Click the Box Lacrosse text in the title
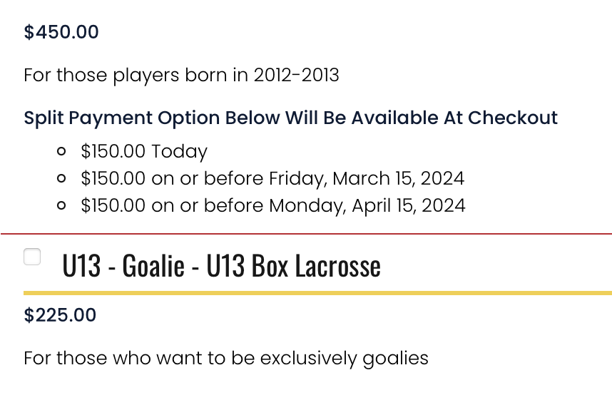 tap(316, 265)
